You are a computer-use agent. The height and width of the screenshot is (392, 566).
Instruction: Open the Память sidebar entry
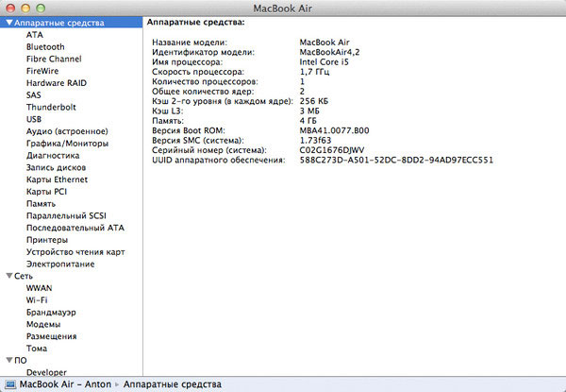tap(41, 203)
